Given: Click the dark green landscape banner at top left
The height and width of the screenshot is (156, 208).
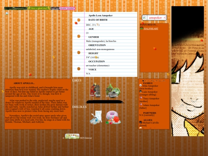Looking at the screenshot, I should coord(16,8).
